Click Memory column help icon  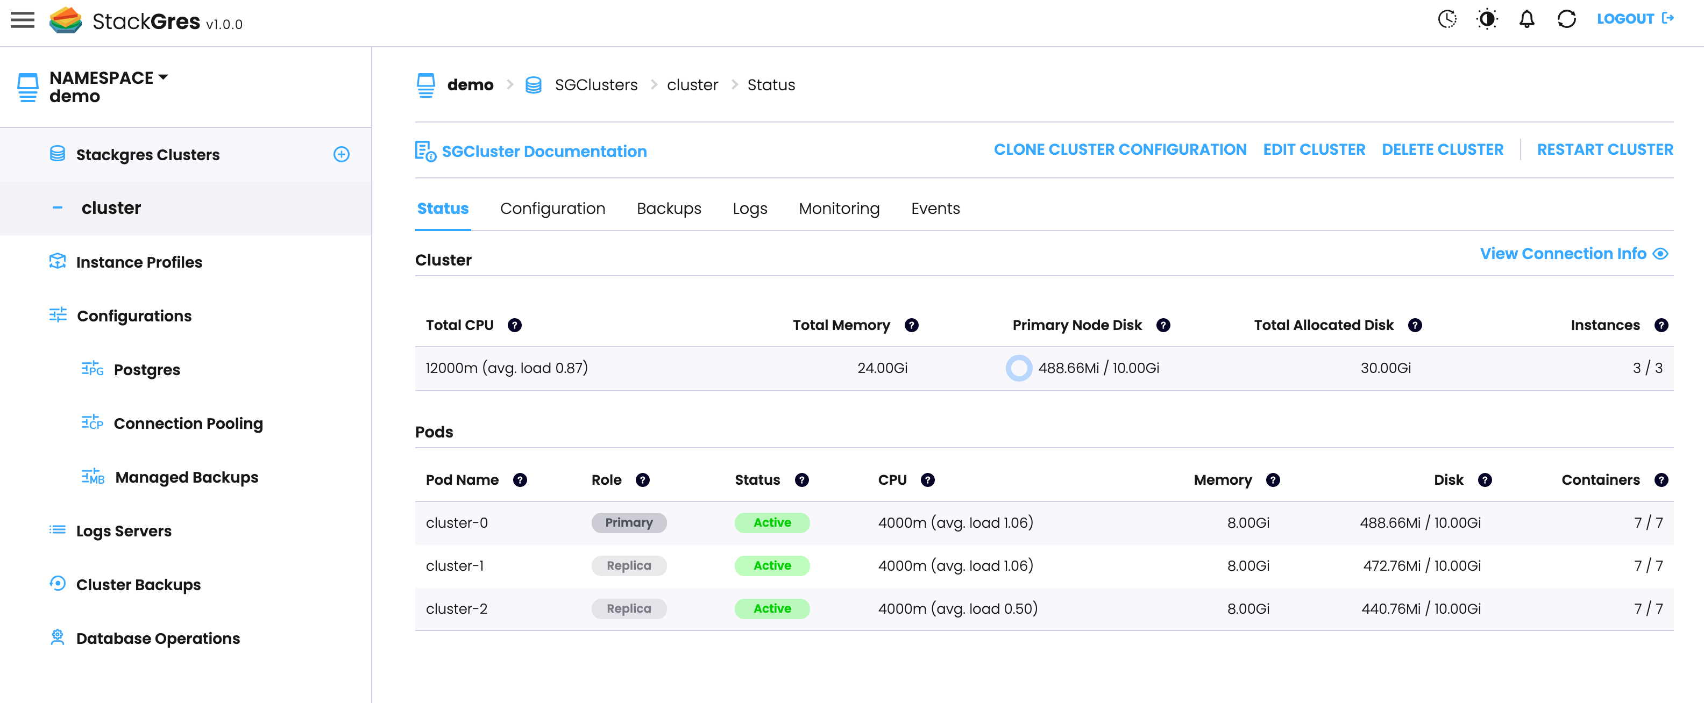pos(1273,480)
